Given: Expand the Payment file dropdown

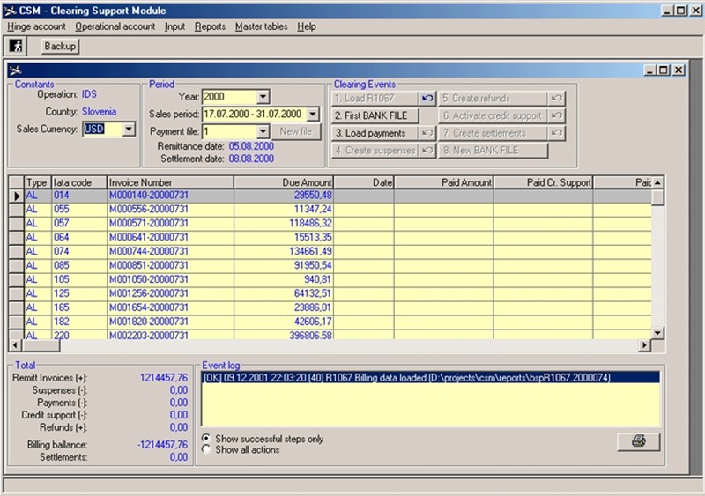Looking at the screenshot, I should pos(263,131).
